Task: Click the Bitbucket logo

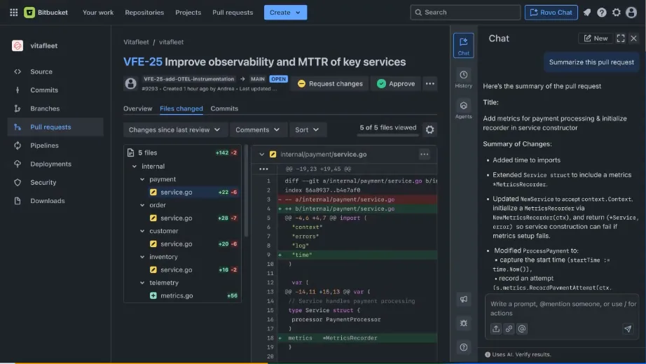Action: (46, 13)
